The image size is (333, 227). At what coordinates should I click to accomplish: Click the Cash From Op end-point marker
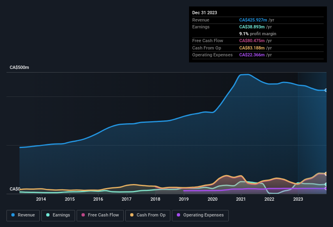[x=326, y=174]
